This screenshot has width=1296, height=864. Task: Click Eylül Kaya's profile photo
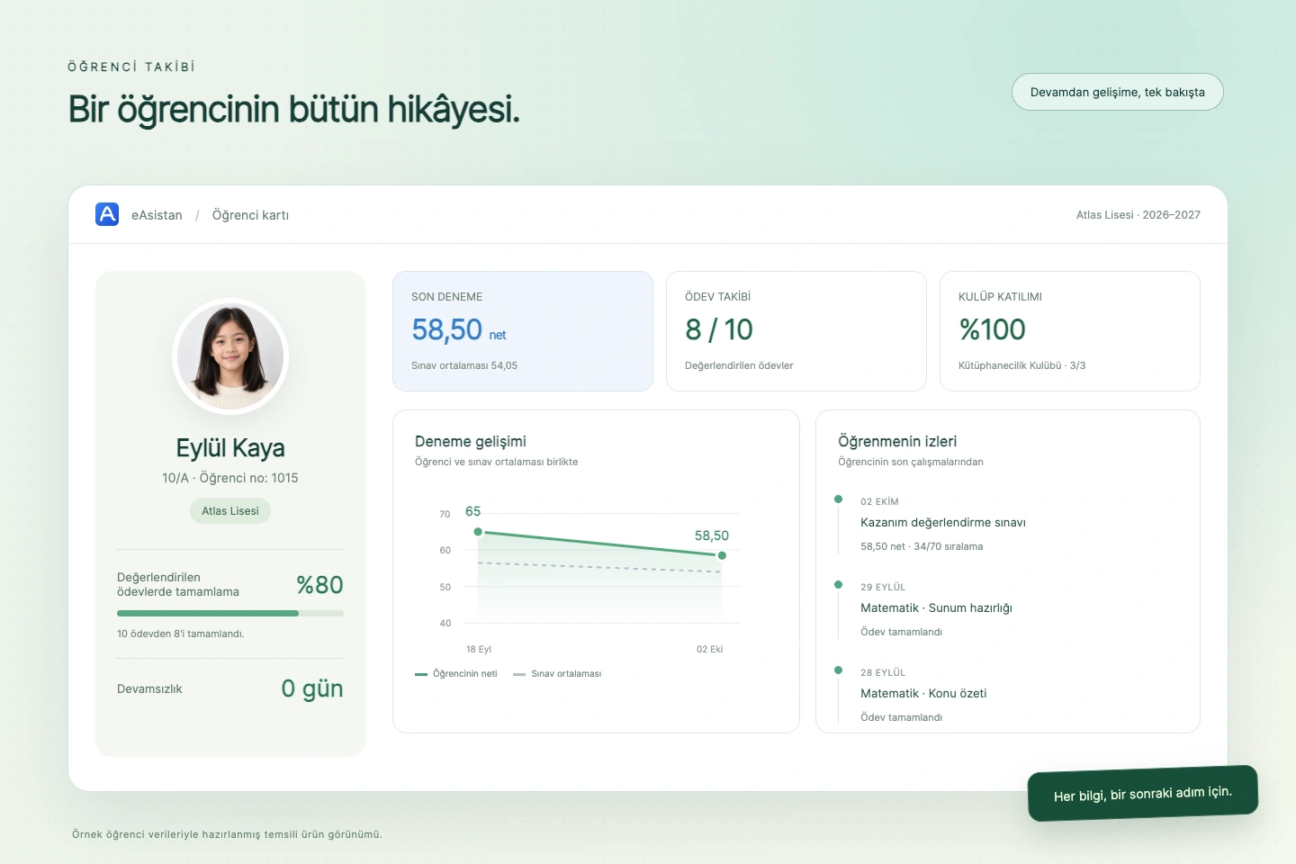tap(230, 356)
